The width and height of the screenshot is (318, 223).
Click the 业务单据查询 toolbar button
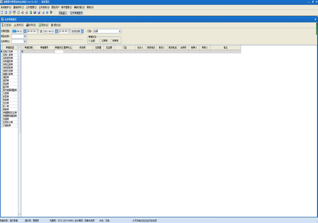pos(77,12)
